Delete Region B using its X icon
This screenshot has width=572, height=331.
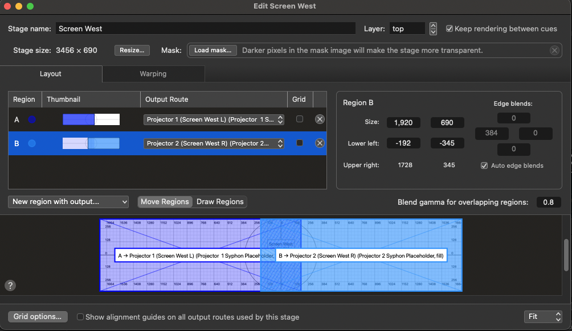click(x=320, y=143)
